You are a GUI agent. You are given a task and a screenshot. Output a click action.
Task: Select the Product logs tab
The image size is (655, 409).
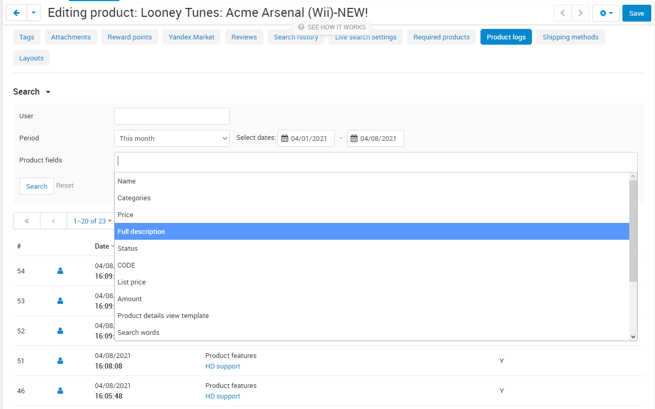point(506,37)
